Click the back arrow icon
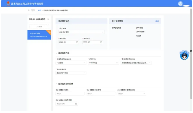Screen dimensions: 193x113 [x=29, y=10]
